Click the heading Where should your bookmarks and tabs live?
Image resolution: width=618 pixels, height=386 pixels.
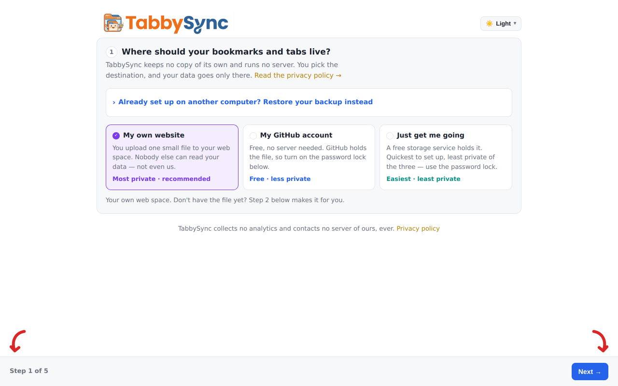[x=226, y=52]
